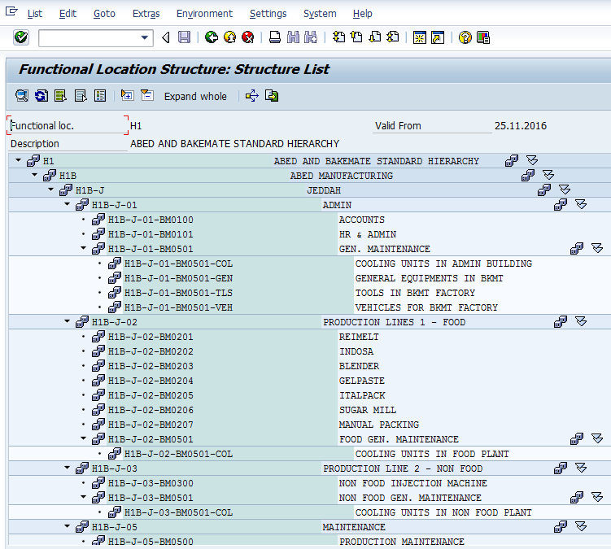Click the green Back arrow icon
Viewport: 611px width, 549px height.
coord(212,37)
